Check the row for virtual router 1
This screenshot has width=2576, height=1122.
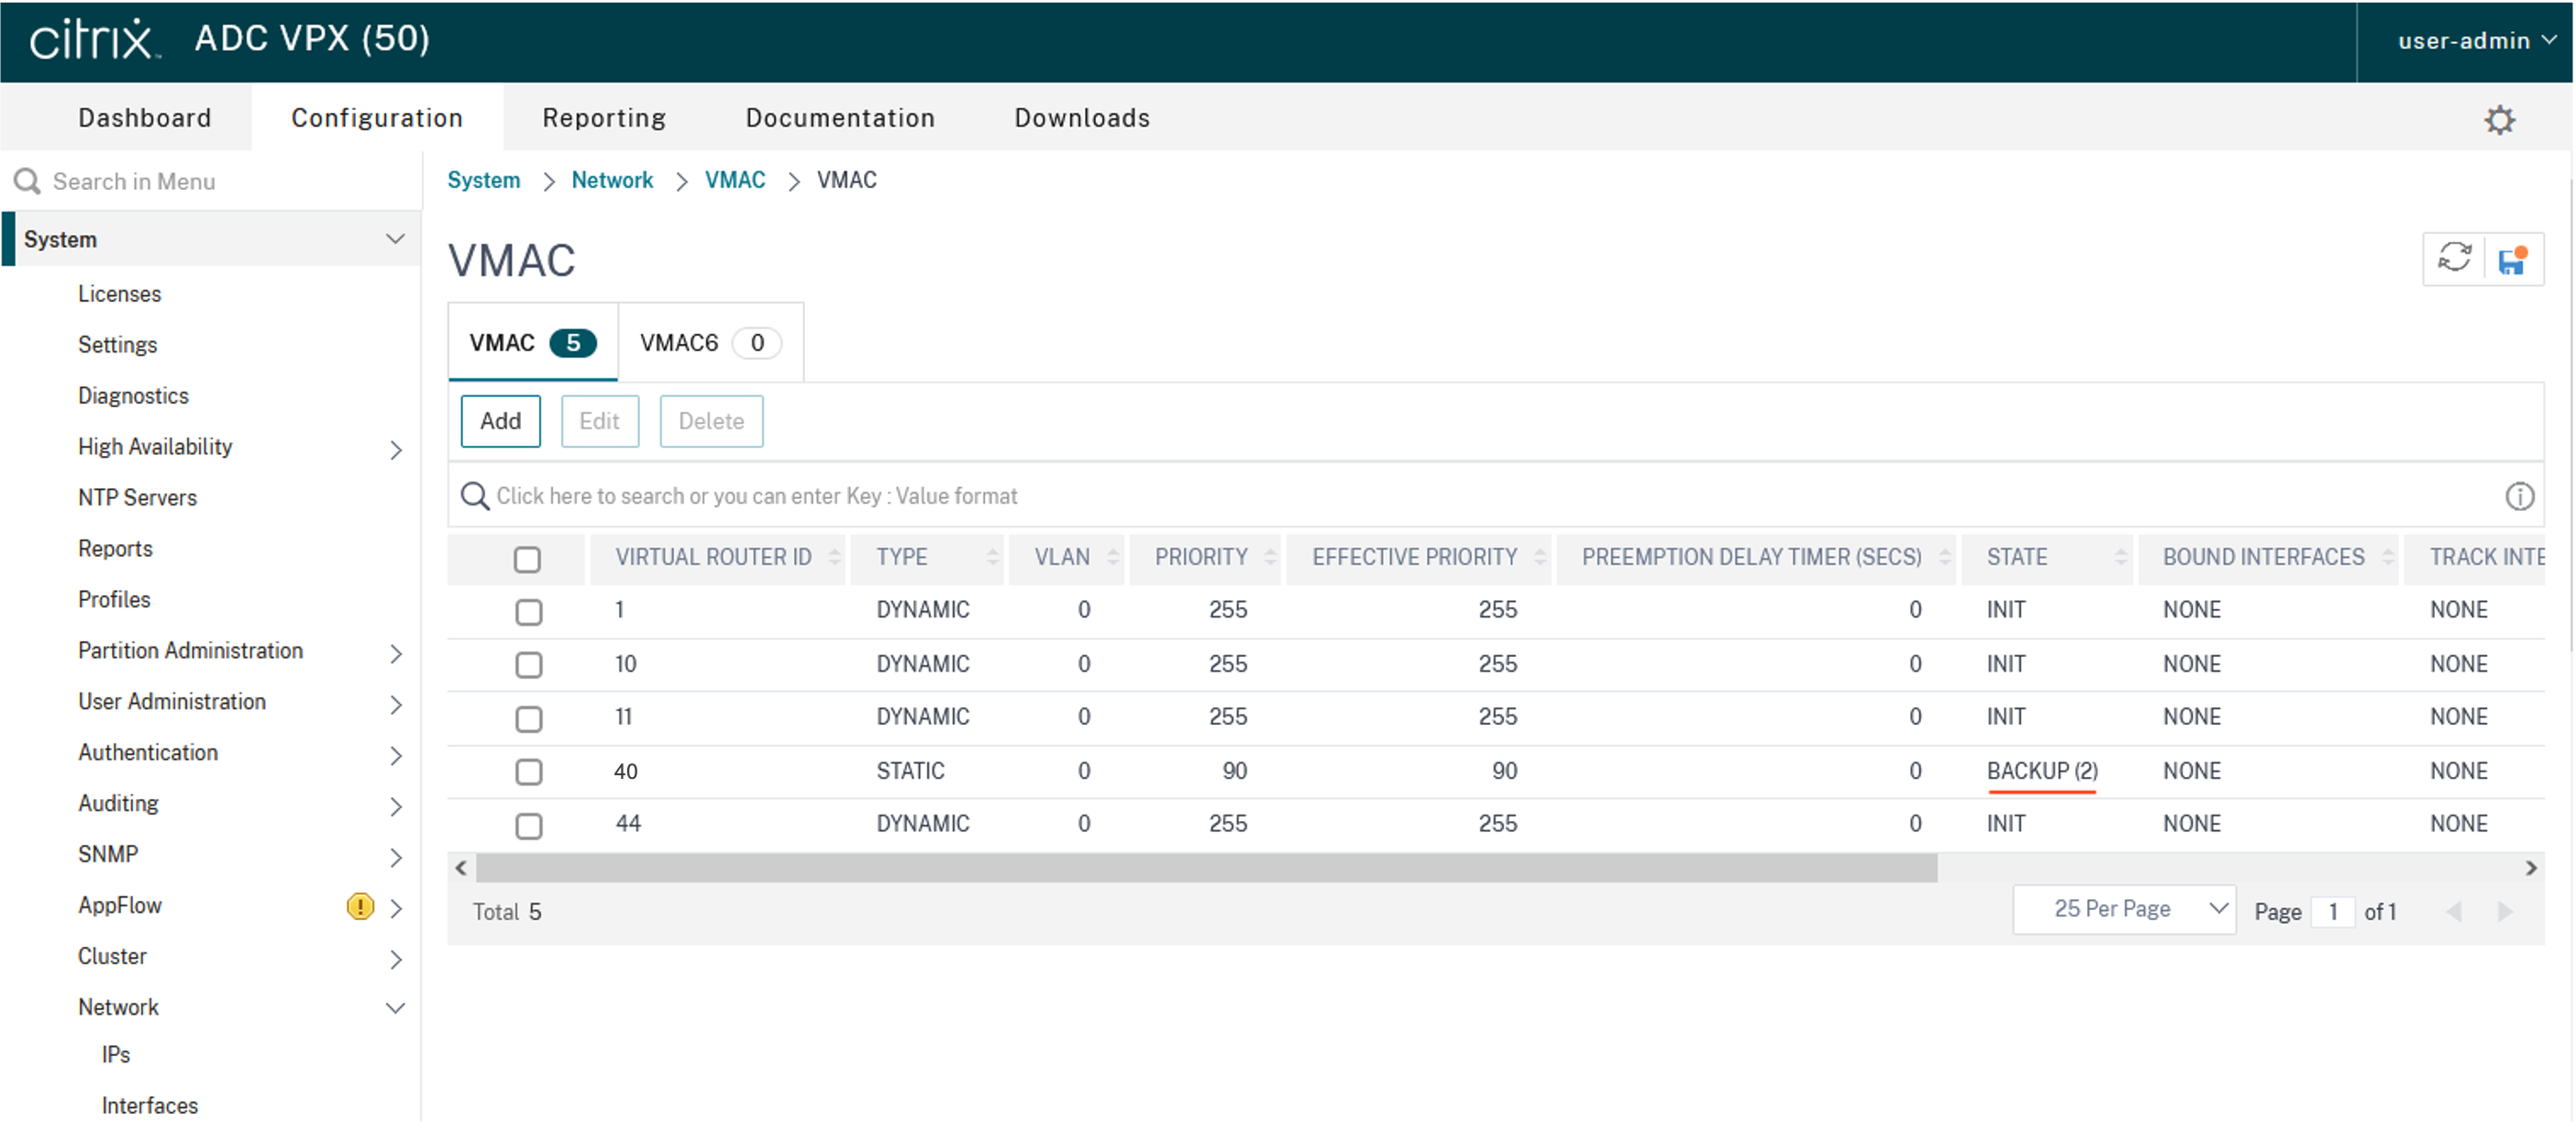[x=528, y=611]
